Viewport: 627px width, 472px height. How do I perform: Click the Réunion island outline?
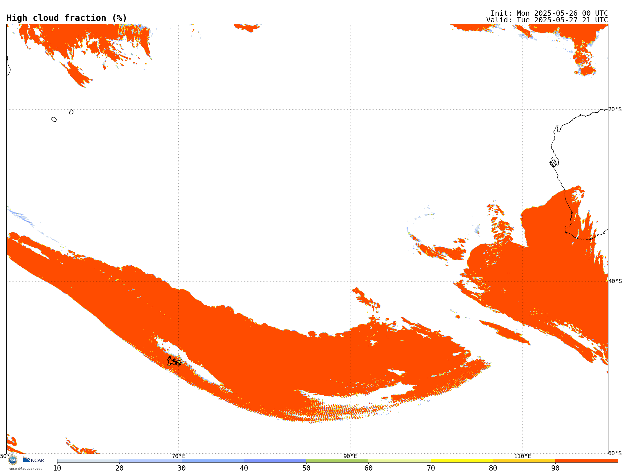pos(54,119)
